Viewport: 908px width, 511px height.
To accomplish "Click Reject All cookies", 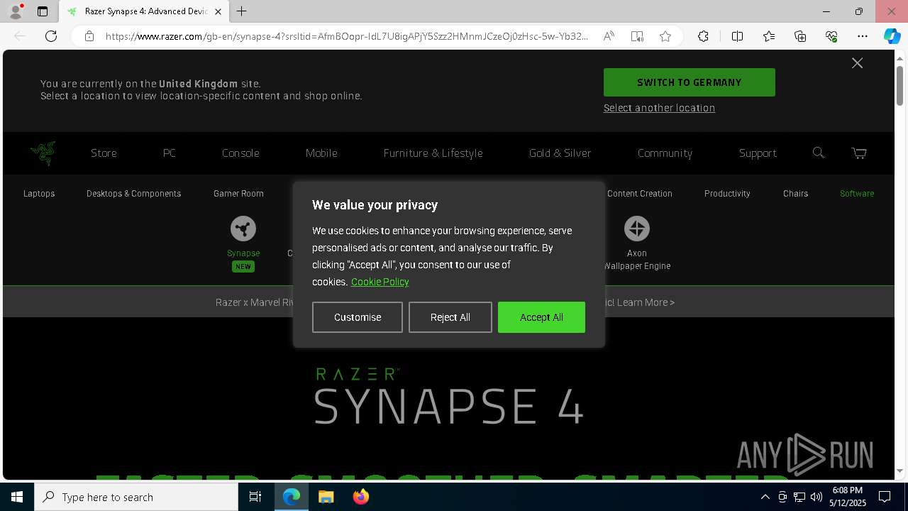I will coord(450,317).
